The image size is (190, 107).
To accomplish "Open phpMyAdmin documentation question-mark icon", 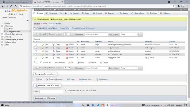I will [15, 14].
